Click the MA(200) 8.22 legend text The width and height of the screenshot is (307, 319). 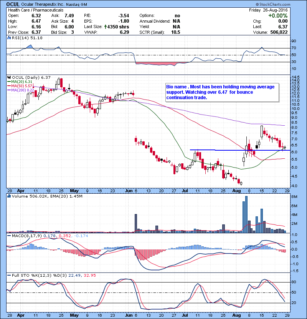click(x=23, y=90)
